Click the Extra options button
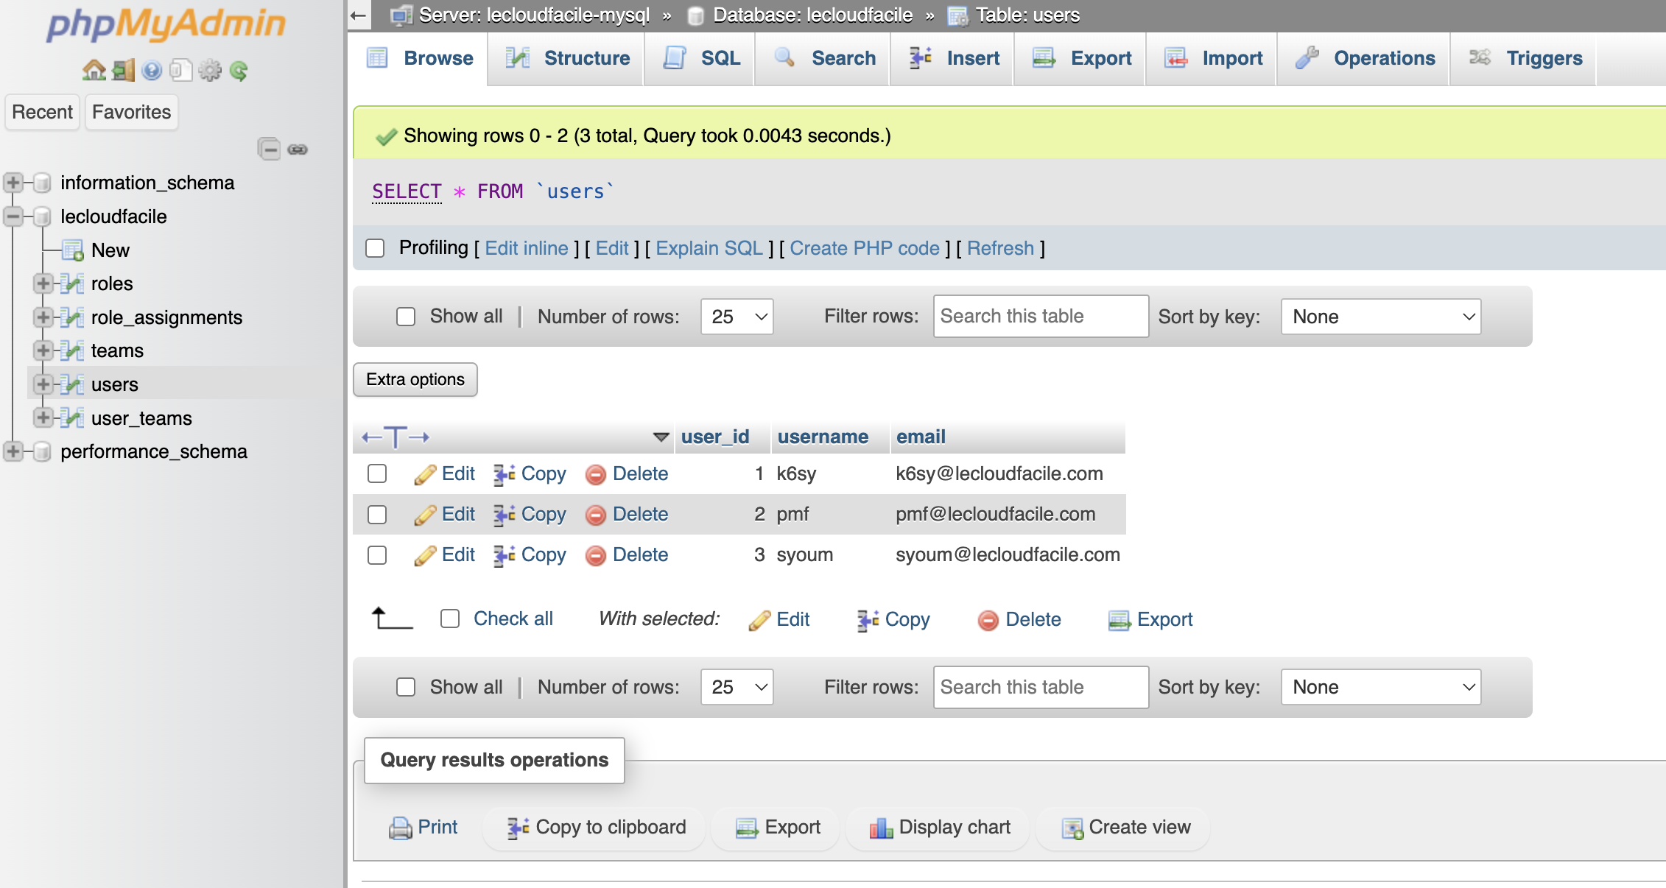 pos(415,379)
